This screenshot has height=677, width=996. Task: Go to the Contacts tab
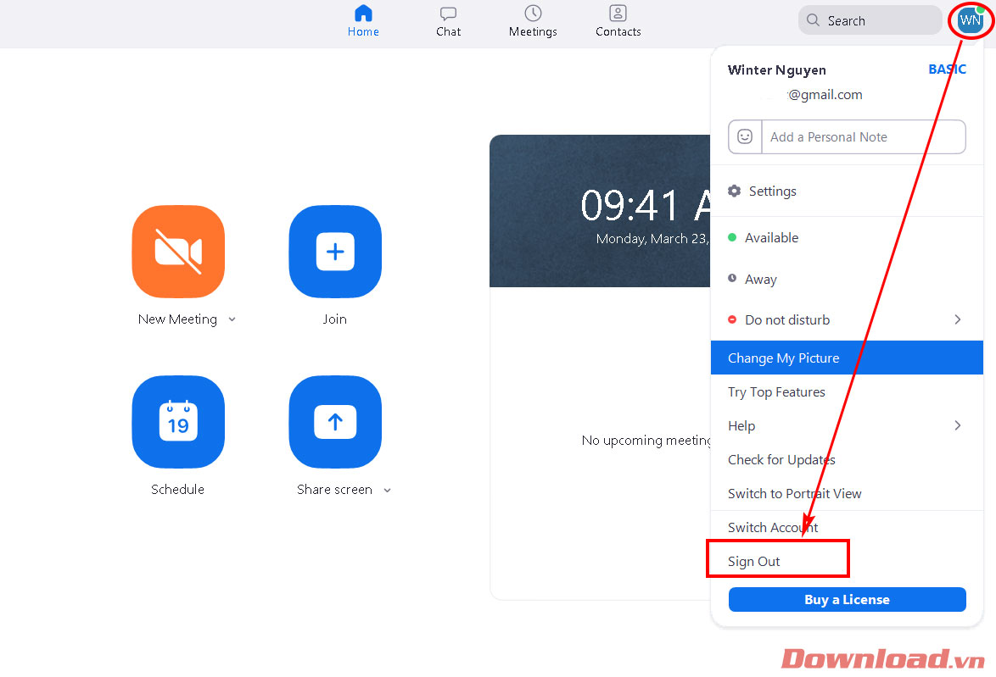618,21
